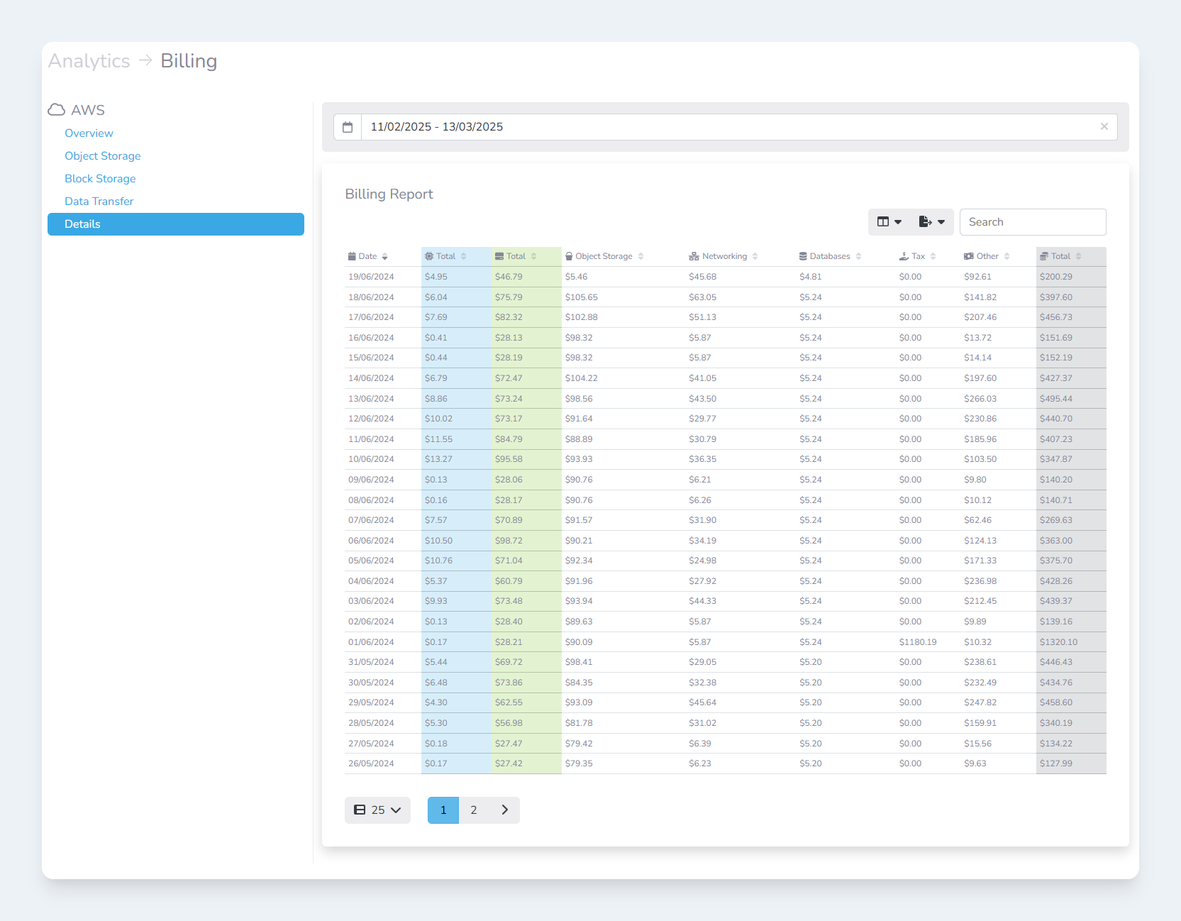Open the column visibility dropdown

coord(889,222)
